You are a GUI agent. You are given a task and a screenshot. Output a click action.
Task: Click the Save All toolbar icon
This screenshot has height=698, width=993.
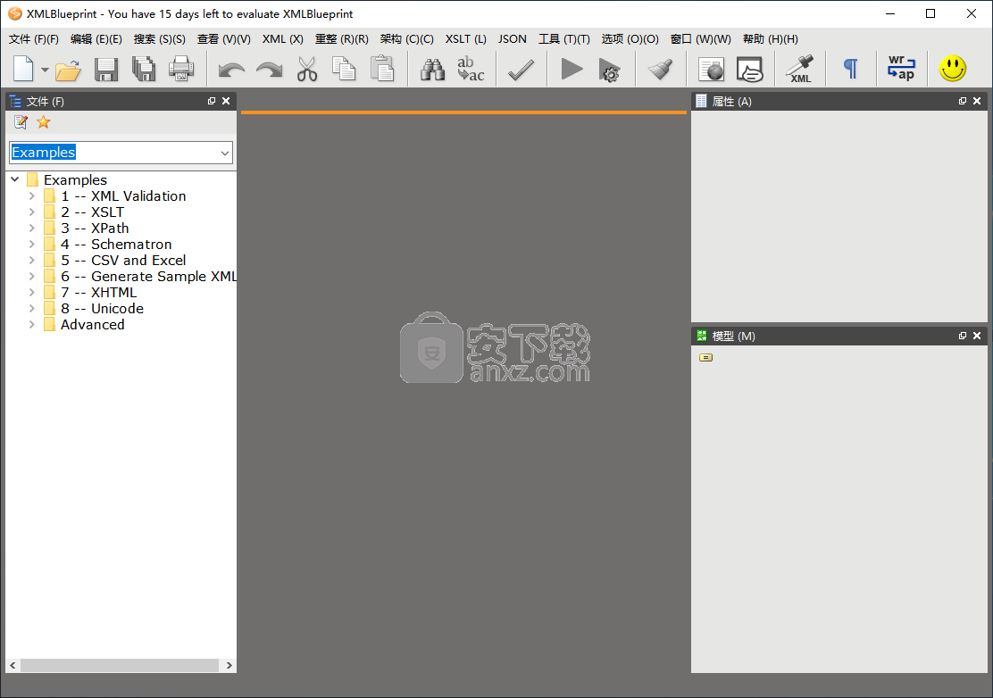(x=144, y=69)
